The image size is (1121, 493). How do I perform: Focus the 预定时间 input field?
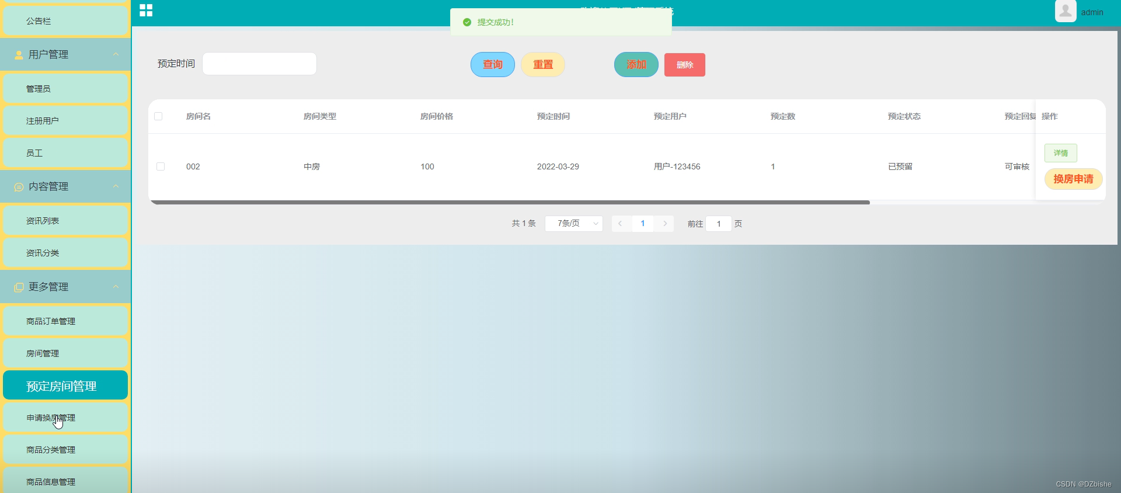click(259, 64)
